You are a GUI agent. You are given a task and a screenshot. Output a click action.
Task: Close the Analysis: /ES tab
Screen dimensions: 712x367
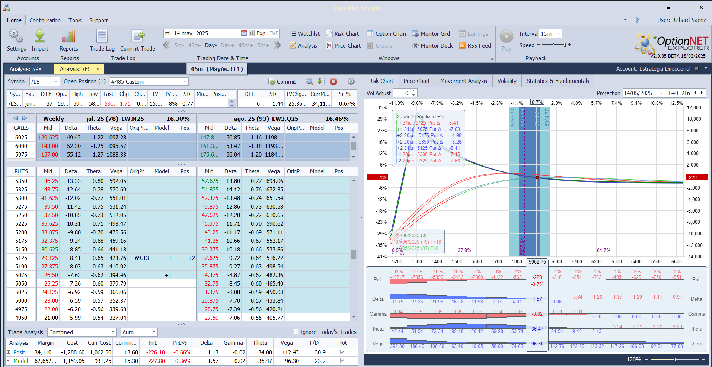click(x=98, y=69)
